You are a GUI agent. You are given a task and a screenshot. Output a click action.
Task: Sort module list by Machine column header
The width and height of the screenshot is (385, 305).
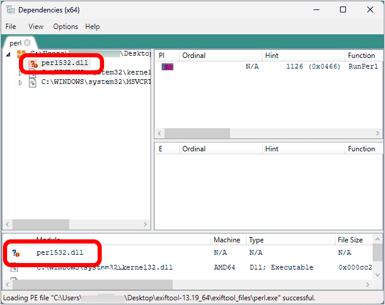(227, 240)
